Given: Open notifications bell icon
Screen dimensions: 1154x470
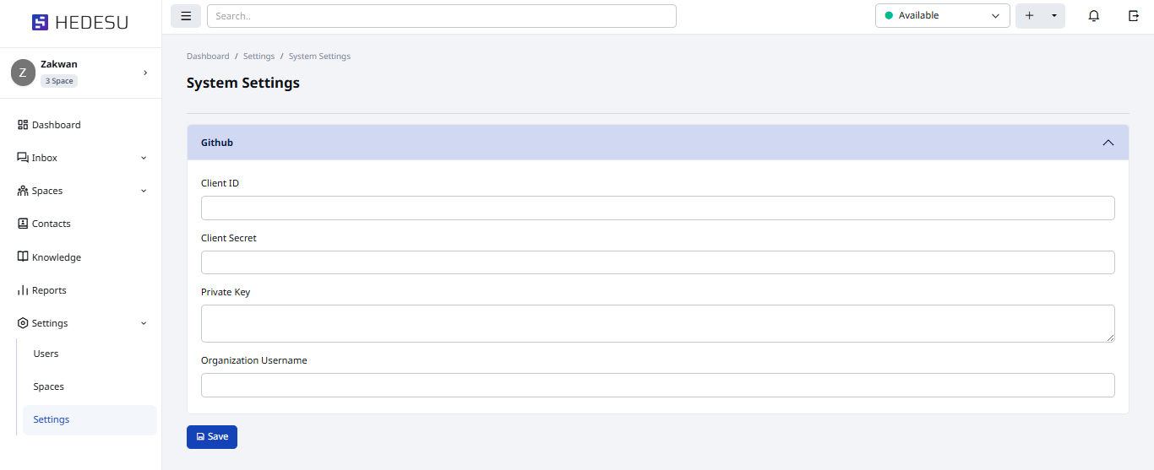Looking at the screenshot, I should pos(1094,16).
